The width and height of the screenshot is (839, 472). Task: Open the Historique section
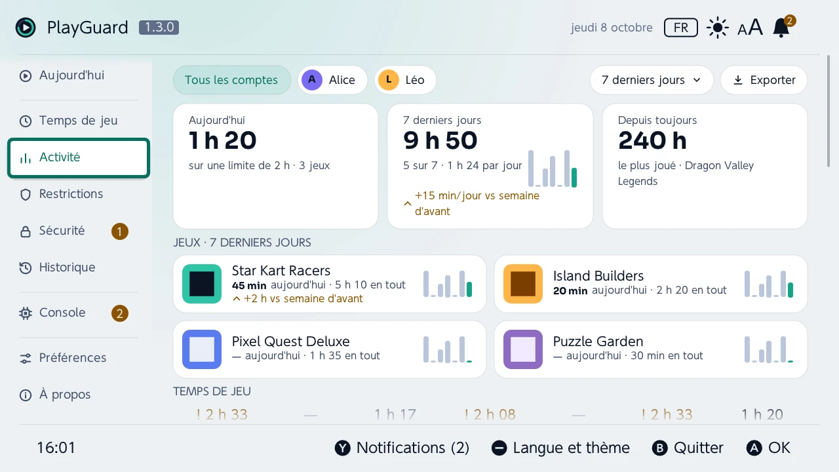79,267
